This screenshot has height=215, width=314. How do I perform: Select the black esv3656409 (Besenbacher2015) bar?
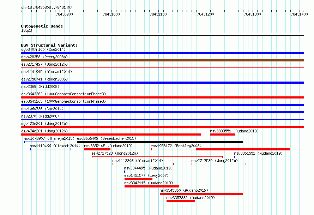tap(160, 142)
